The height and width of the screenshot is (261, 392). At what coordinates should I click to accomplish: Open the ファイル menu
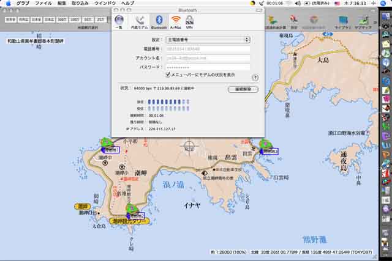(x=43, y=3)
